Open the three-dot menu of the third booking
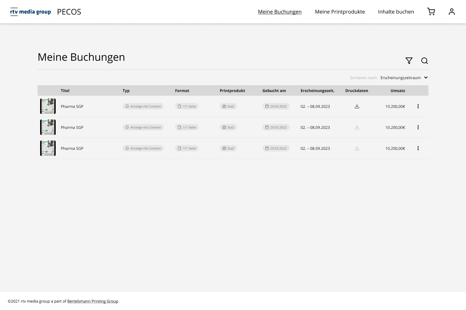The height and width of the screenshot is (310, 466). [x=418, y=148]
